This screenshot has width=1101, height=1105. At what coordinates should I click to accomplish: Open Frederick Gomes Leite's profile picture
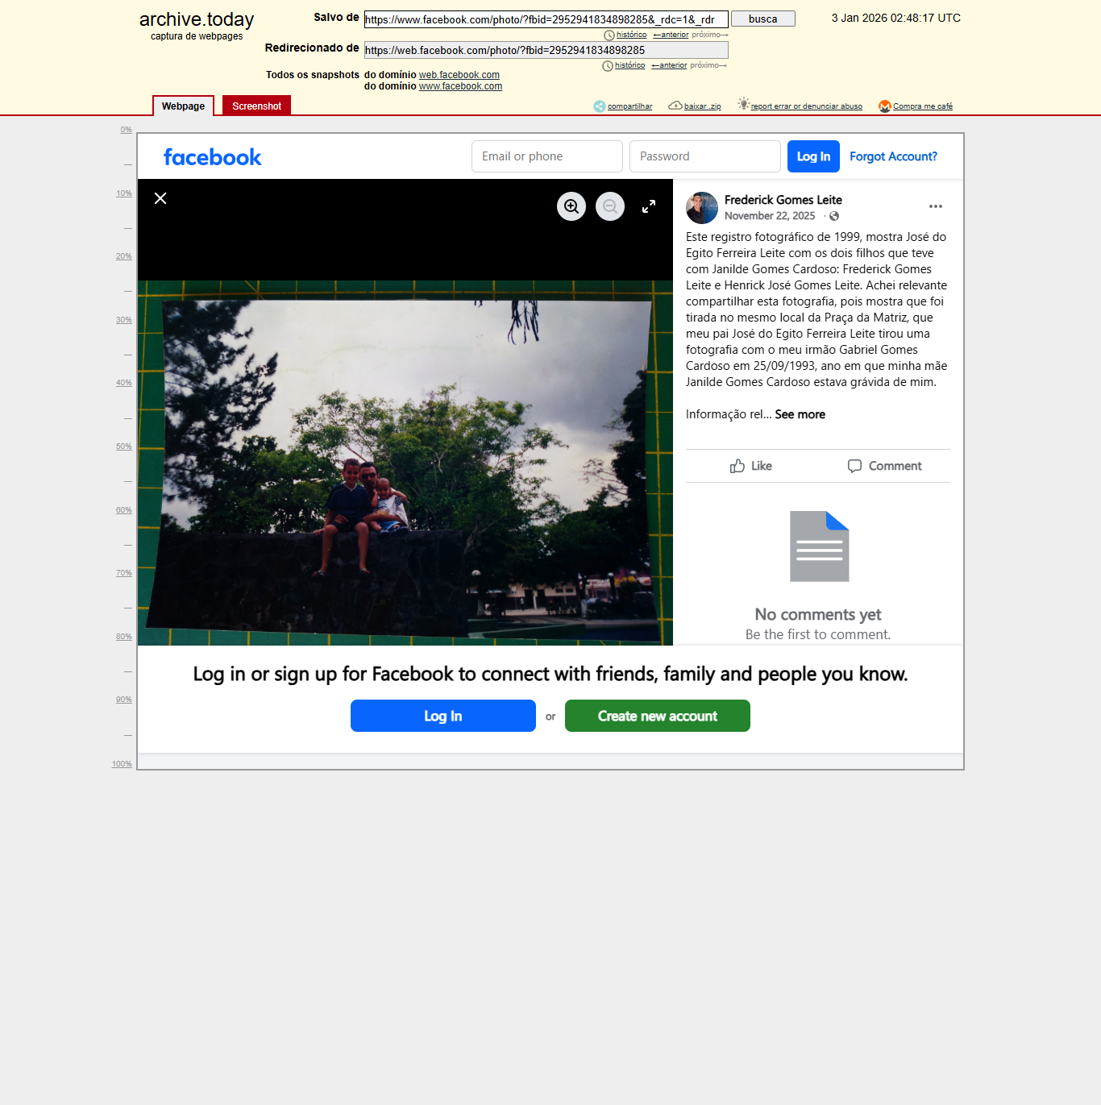tap(702, 208)
